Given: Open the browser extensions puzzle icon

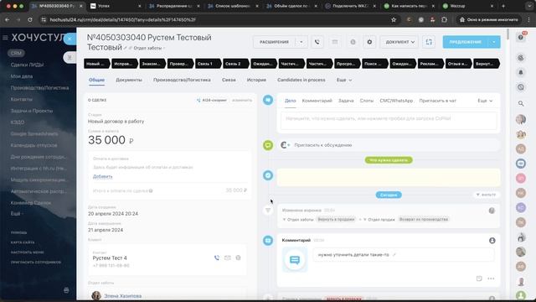Looking at the screenshot, I should pyautogui.click(x=444, y=20).
